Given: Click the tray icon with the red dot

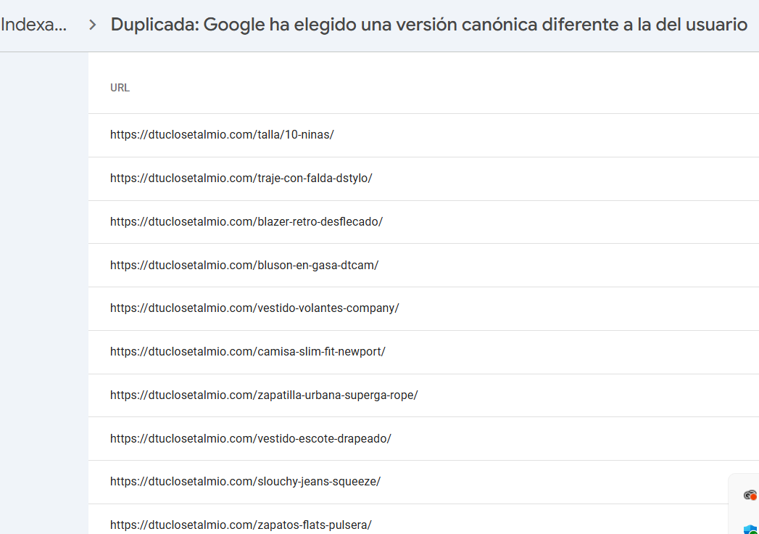Looking at the screenshot, I should (x=750, y=496).
